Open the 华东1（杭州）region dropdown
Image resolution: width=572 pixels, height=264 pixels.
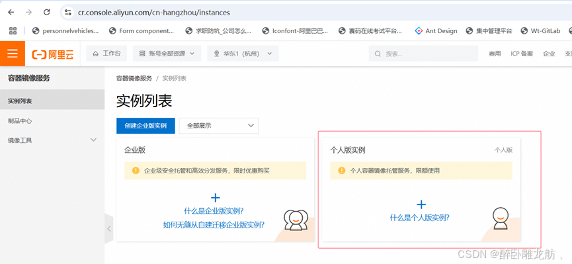243,54
